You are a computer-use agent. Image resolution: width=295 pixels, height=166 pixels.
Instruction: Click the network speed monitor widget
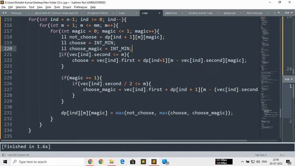click(224, 162)
